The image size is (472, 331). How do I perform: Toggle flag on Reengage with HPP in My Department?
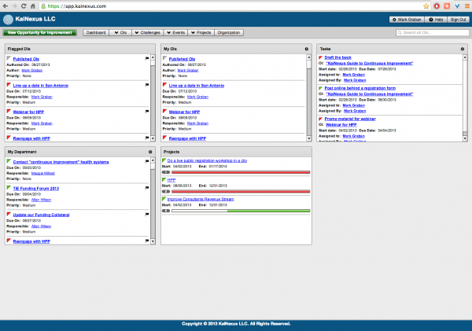(147, 241)
